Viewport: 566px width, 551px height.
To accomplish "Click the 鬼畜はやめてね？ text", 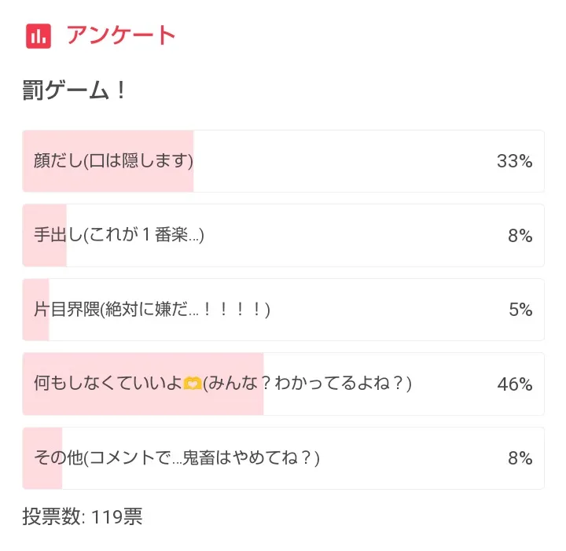I will point(252,458).
